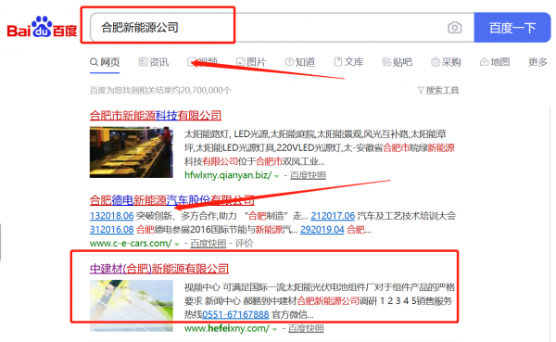Open the solar street lamp factory thumbnail
Image resolution: width=556 pixels, height=342 pixels.
pos(132,152)
